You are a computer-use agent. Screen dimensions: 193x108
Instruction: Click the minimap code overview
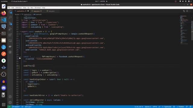click(x=184, y=30)
